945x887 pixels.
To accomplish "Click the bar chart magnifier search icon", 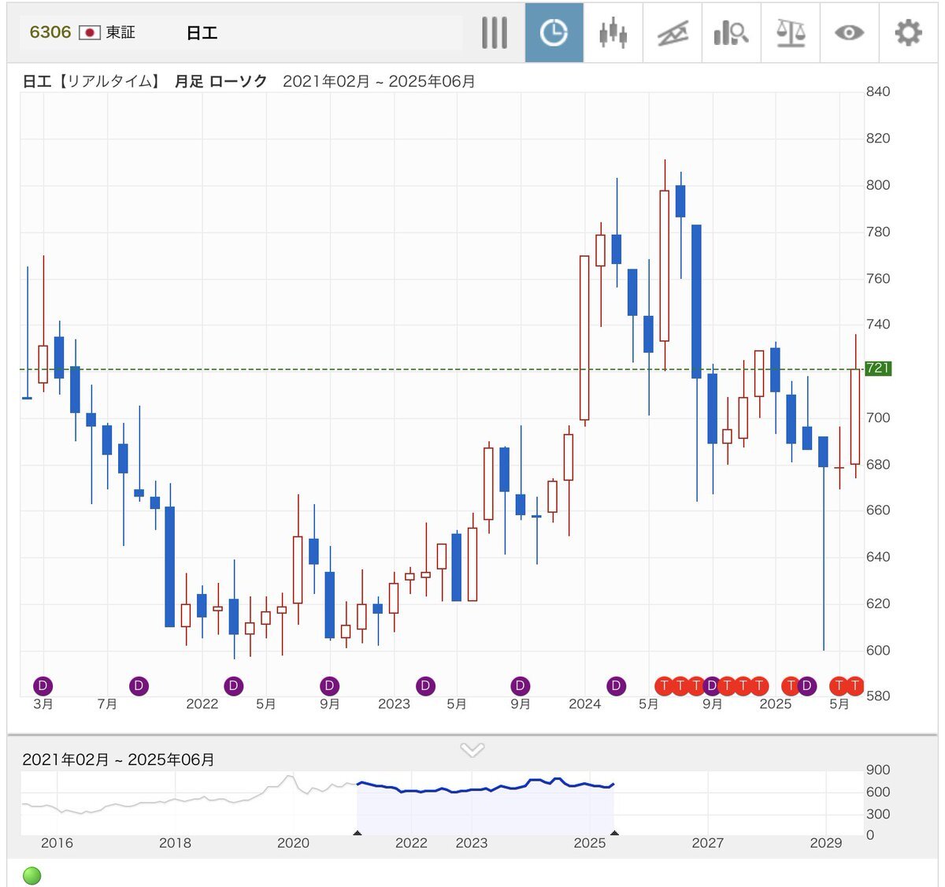I will [x=731, y=33].
